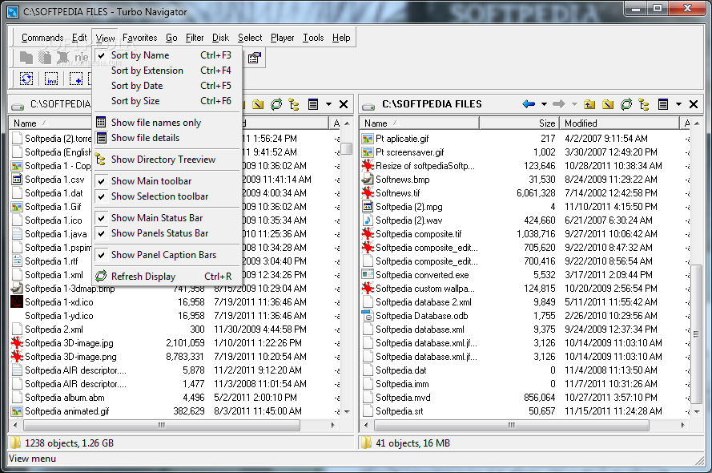
Task: Go to parent folder in right panel
Action: point(589,104)
